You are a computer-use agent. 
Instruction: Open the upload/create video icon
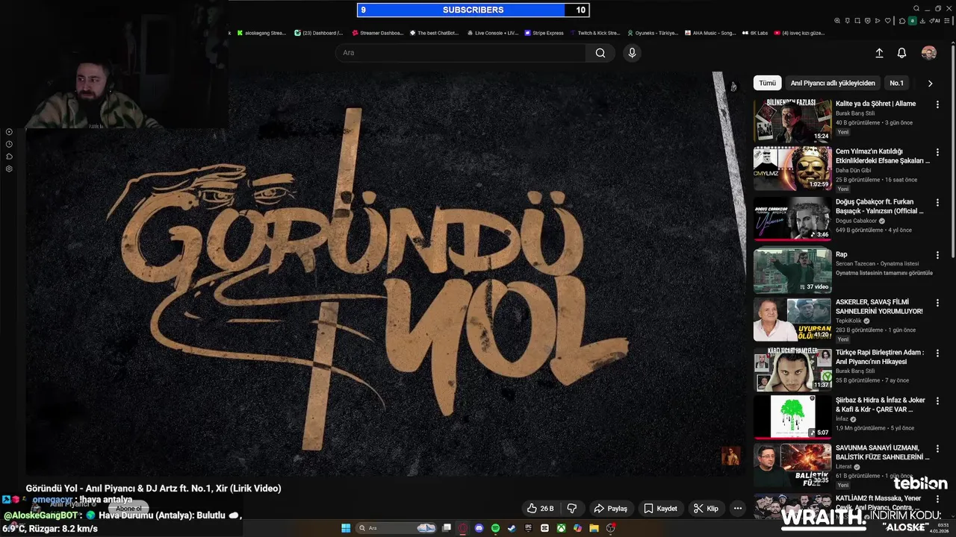879,53
